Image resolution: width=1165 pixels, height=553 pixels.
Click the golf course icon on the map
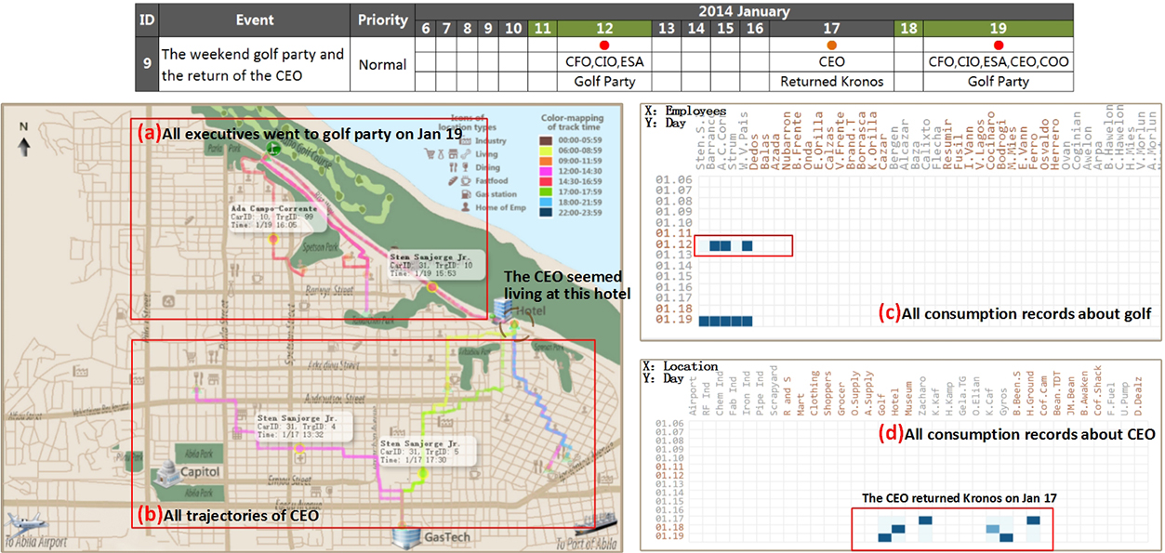272,149
